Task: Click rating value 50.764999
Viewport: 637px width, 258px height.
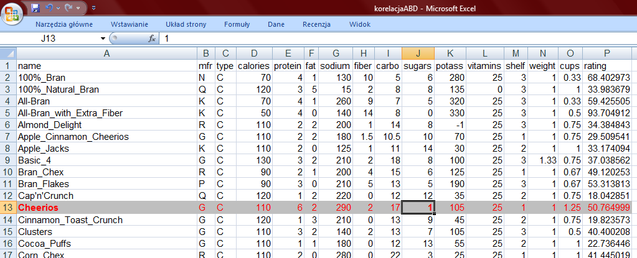Action: click(x=607, y=208)
